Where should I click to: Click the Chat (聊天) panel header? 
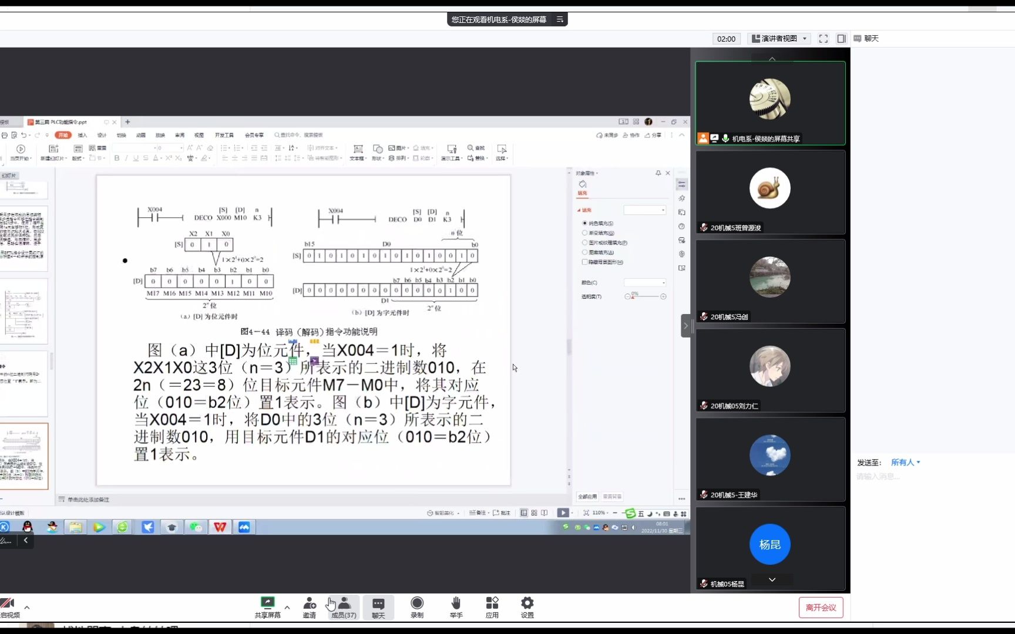[x=866, y=39]
